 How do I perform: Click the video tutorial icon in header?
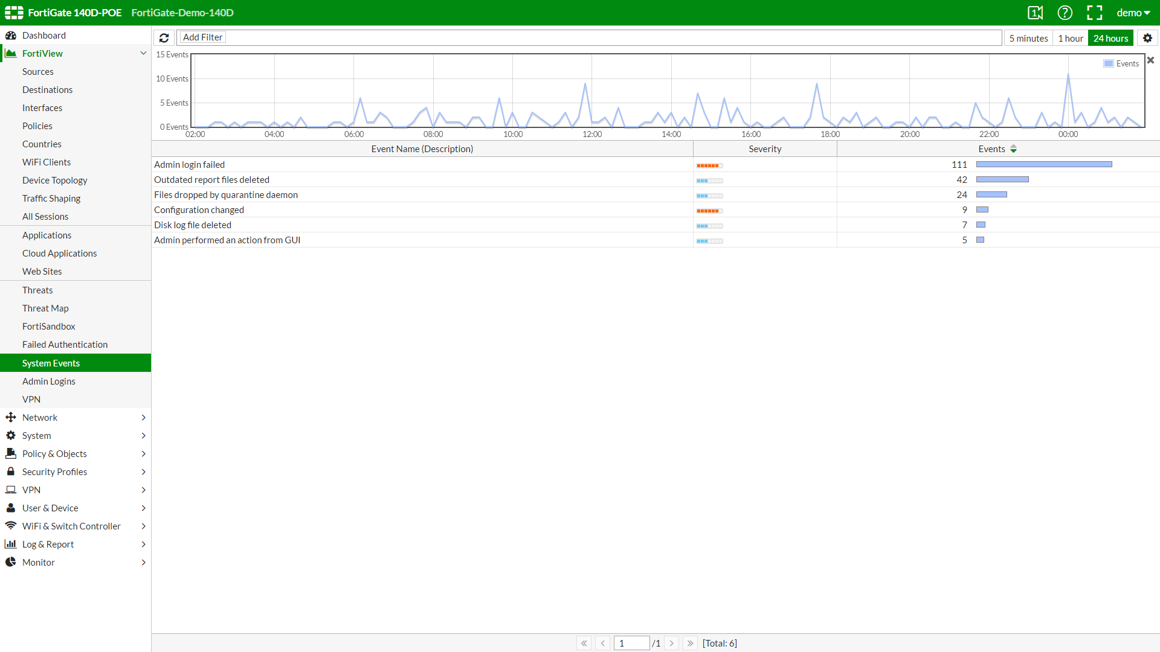1035,13
